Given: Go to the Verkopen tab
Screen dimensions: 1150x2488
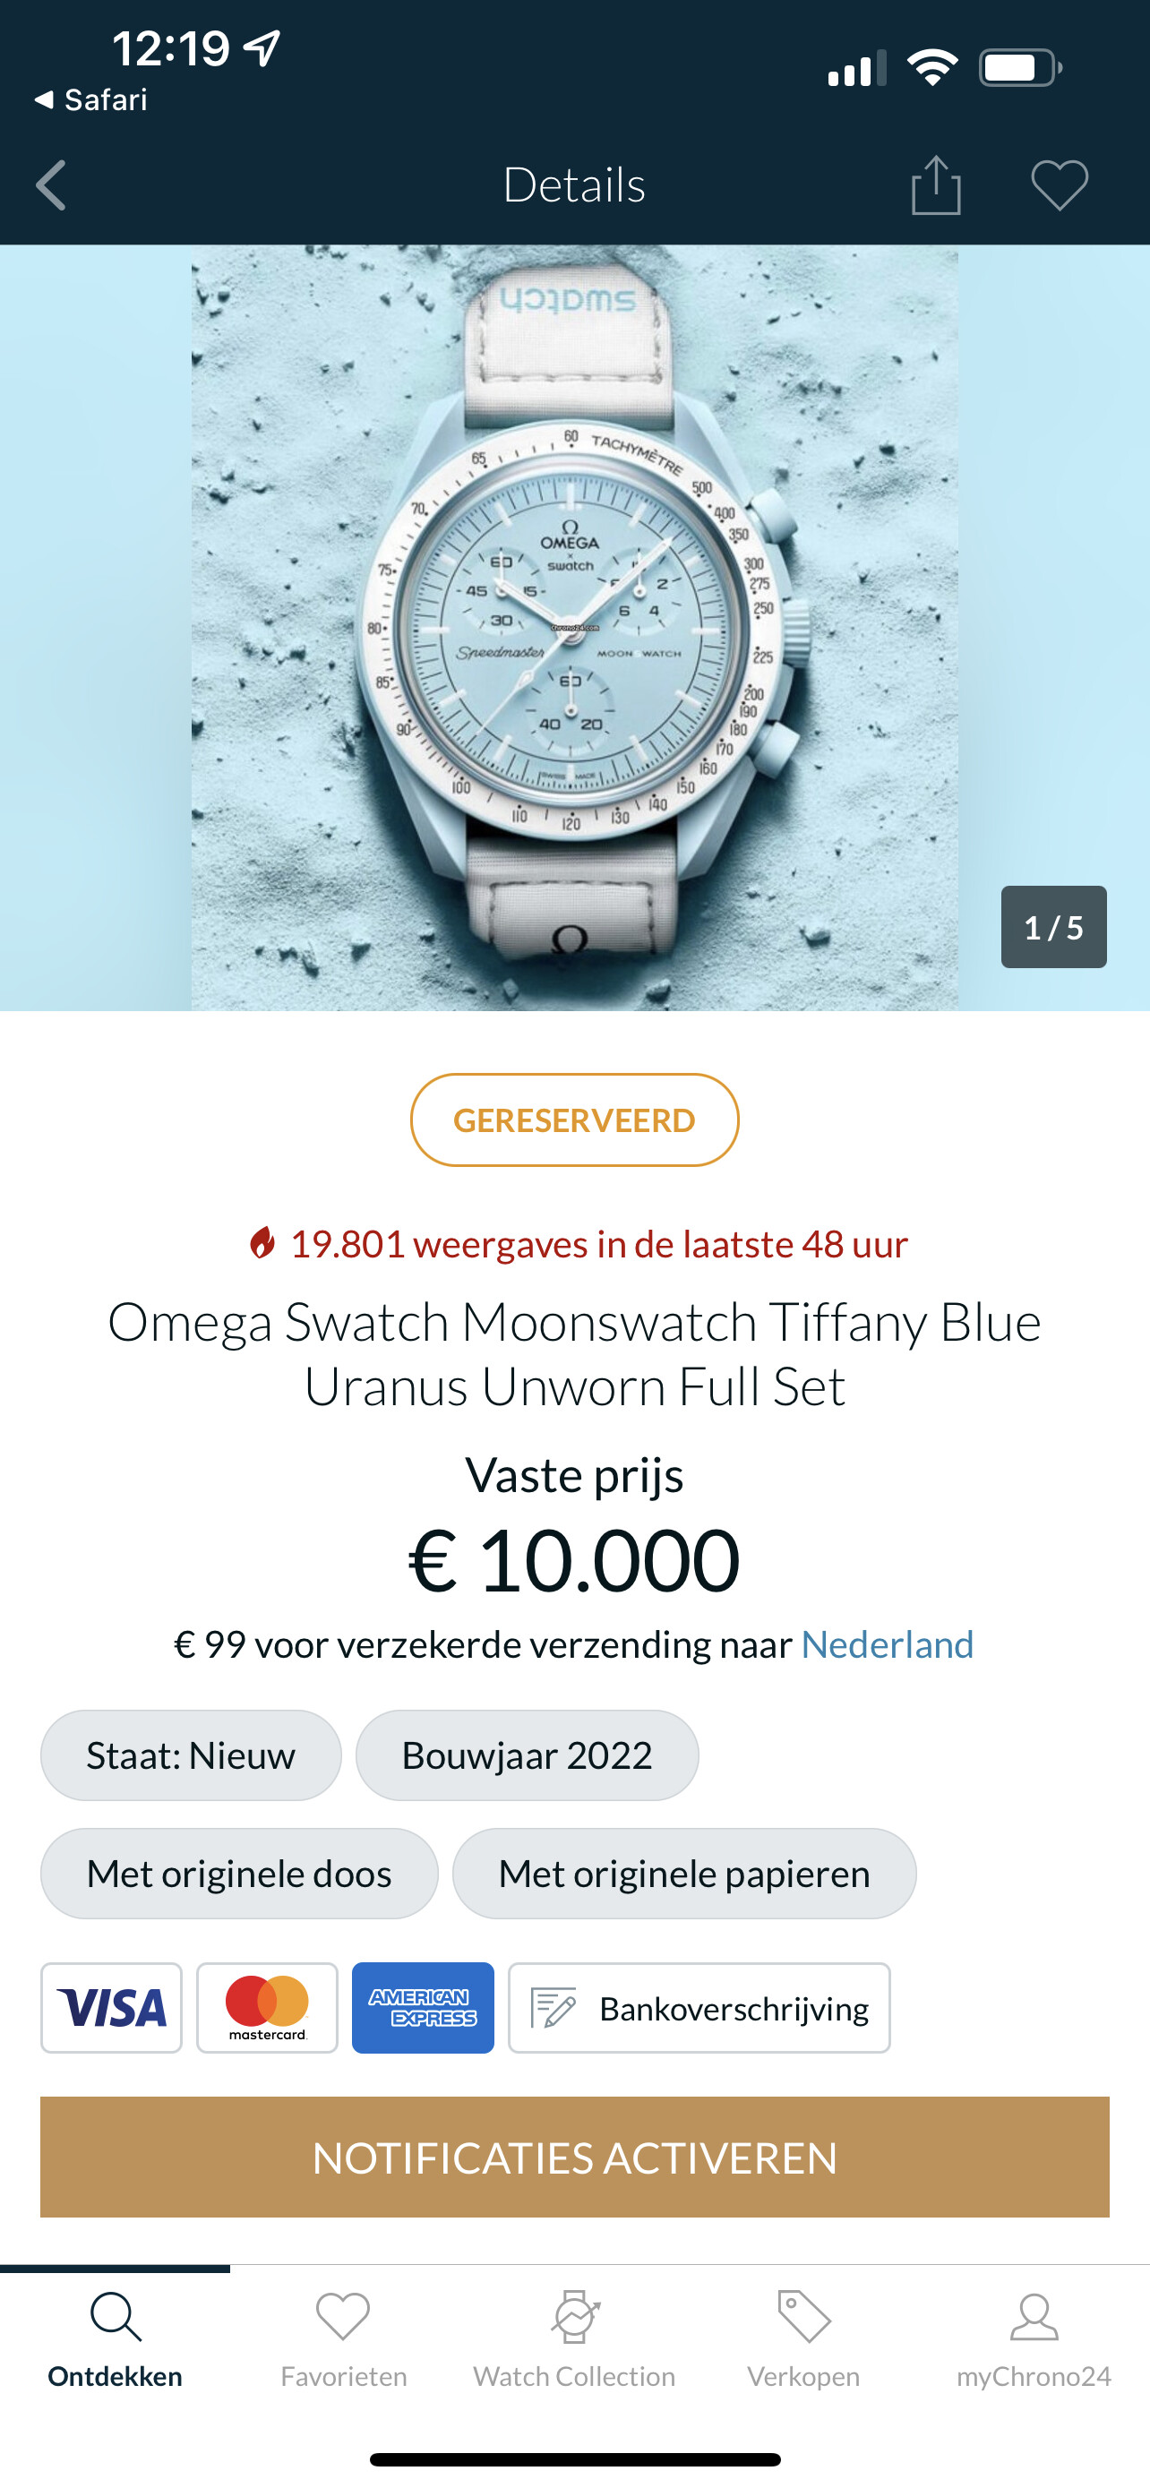Looking at the screenshot, I should [803, 2339].
